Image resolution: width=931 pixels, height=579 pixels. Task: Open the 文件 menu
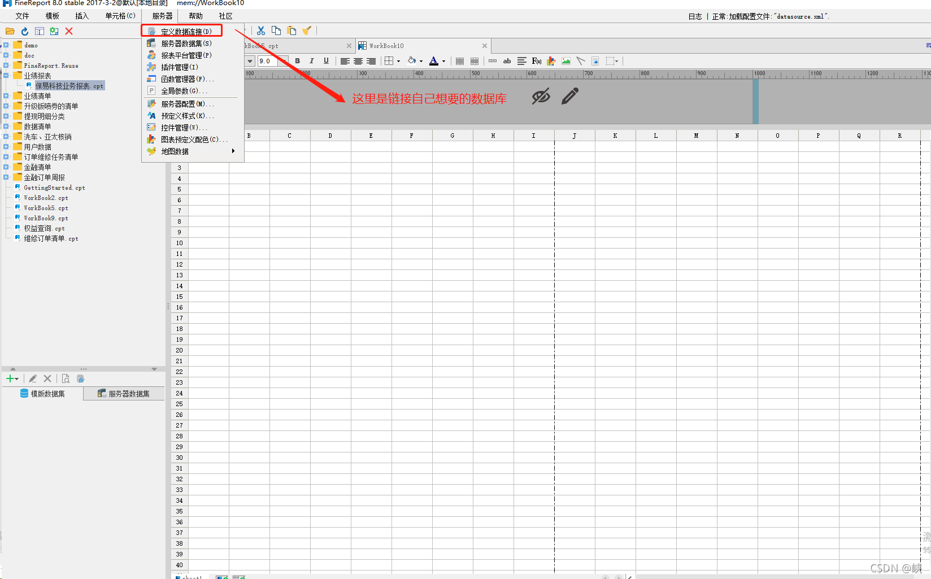click(22, 16)
